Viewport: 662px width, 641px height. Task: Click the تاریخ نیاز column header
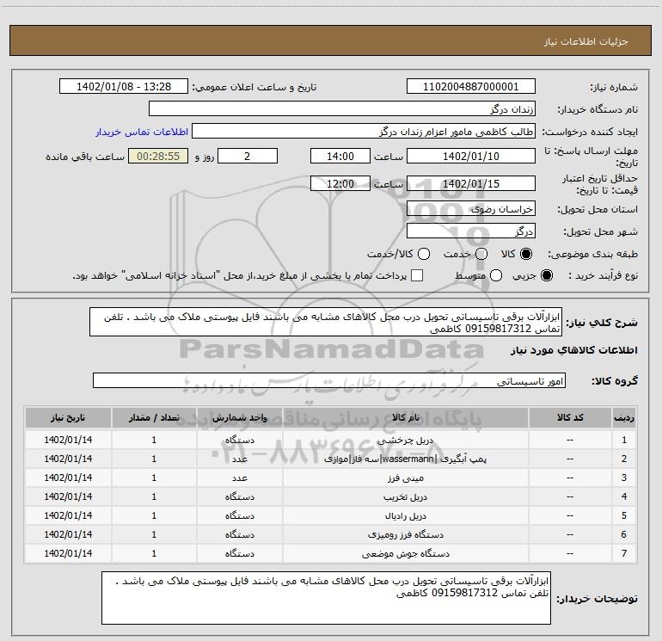coord(68,418)
